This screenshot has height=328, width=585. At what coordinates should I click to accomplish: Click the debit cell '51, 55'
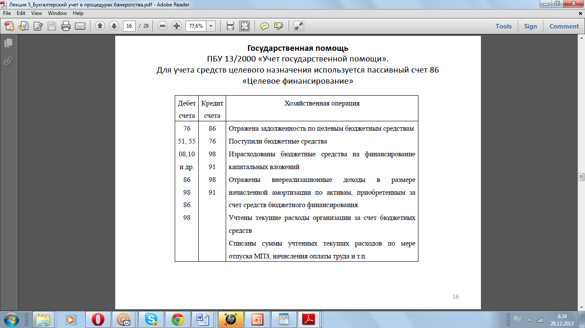click(187, 141)
